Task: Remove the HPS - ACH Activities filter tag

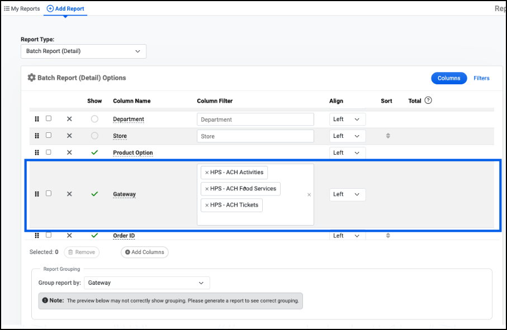Action: tap(207, 173)
